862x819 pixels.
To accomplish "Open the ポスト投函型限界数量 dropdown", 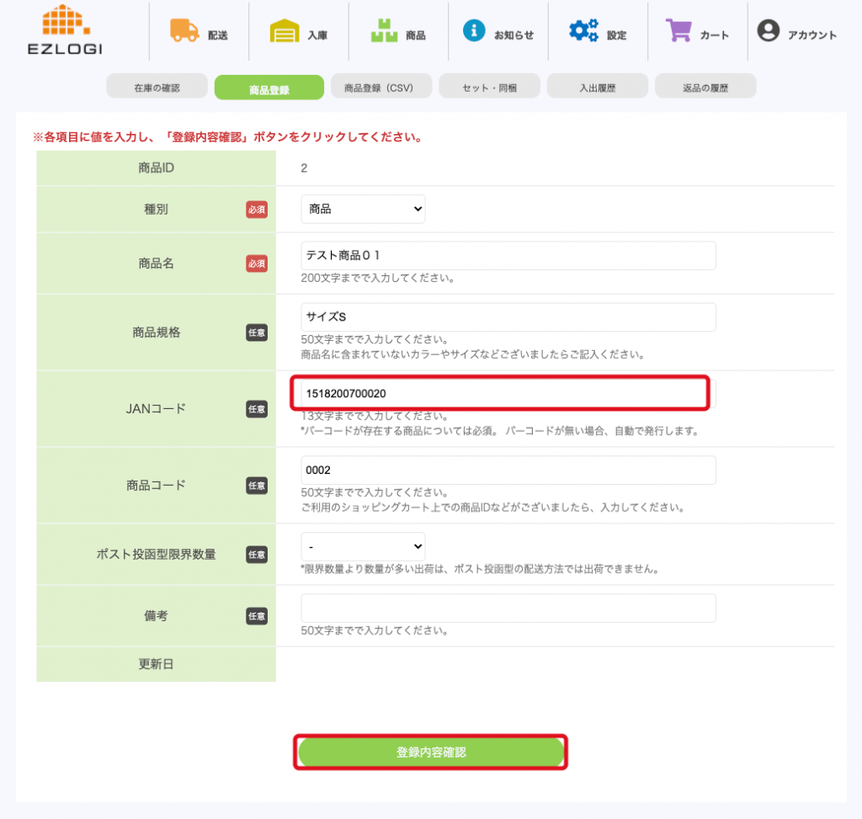I will pyautogui.click(x=363, y=546).
